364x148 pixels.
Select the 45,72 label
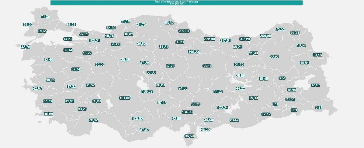[x=87, y=53]
